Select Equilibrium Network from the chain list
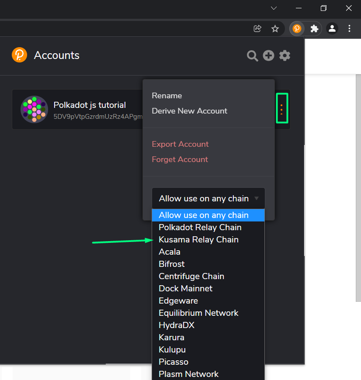This screenshot has width=361, height=380. [x=198, y=313]
